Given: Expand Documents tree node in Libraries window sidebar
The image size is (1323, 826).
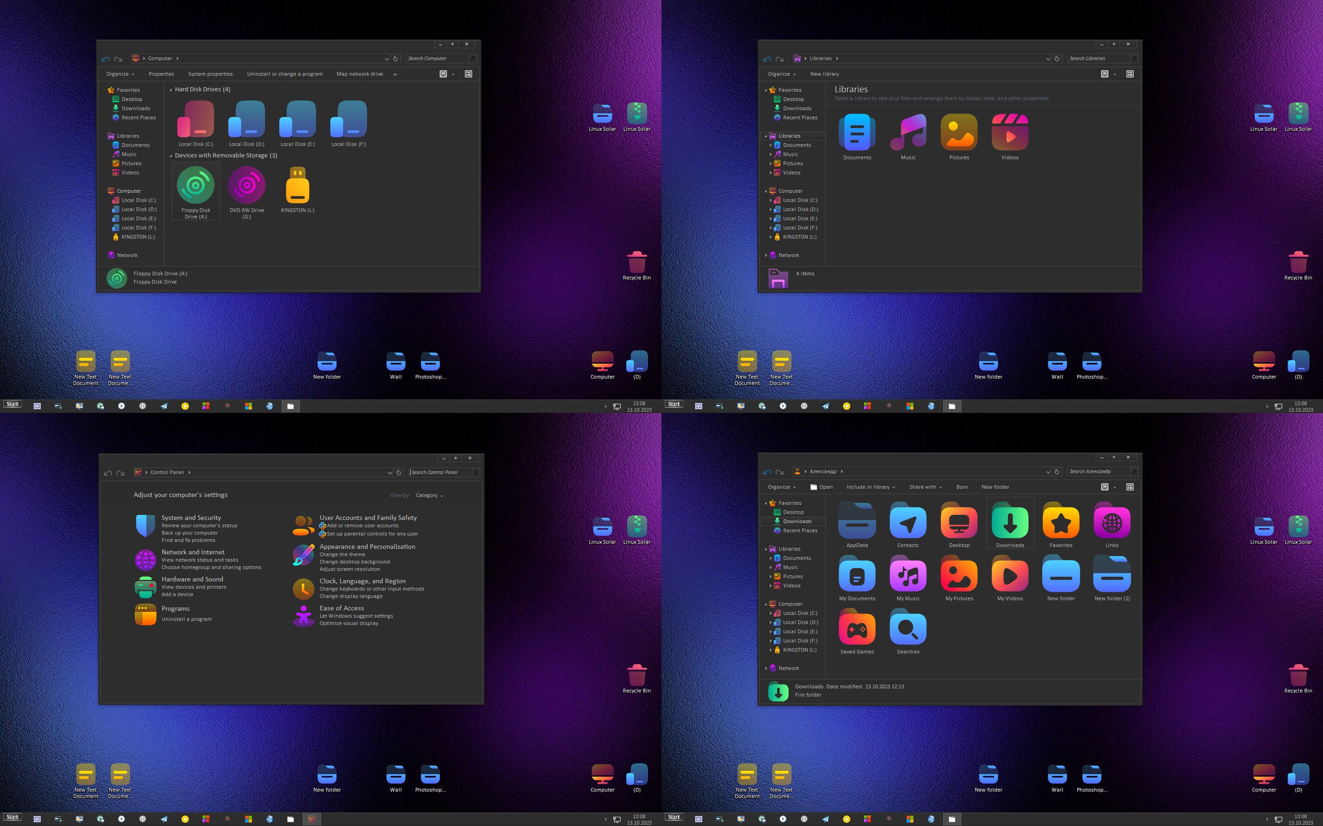Looking at the screenshot, I should (770, 145).
